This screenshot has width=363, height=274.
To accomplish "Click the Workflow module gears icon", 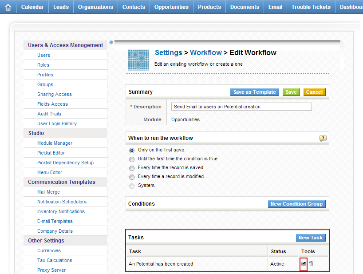I will tap(138, 60).
